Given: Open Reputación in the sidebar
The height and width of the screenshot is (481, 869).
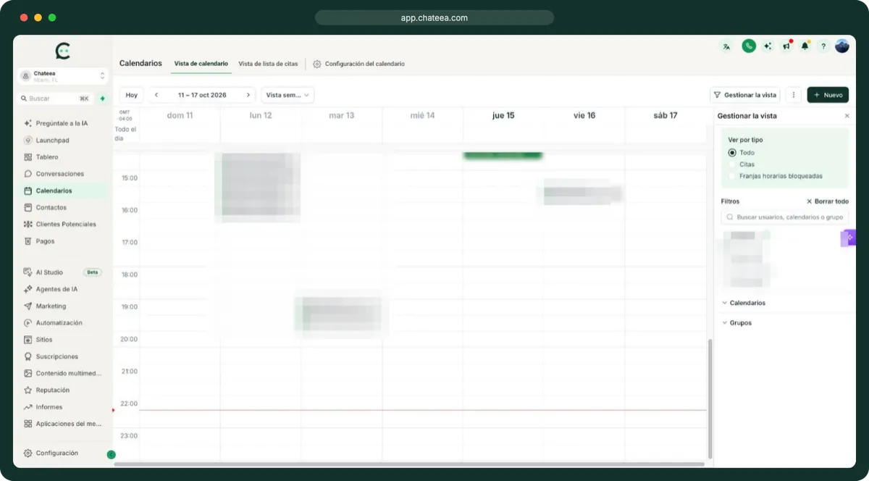Looking at the screenshot, I should point(63,390).
